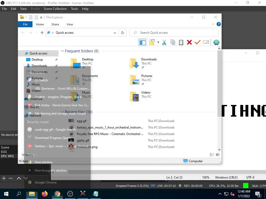Click the teal shell icon in toolbar
Viewport: 266px width, 199px height.
tap(216, 42)
